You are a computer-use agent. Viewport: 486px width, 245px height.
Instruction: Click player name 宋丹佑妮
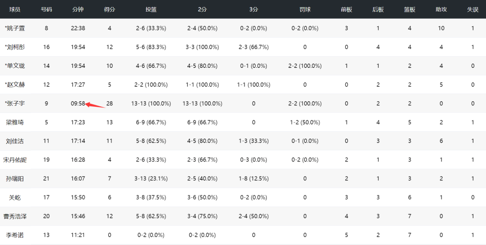[15, 160]
